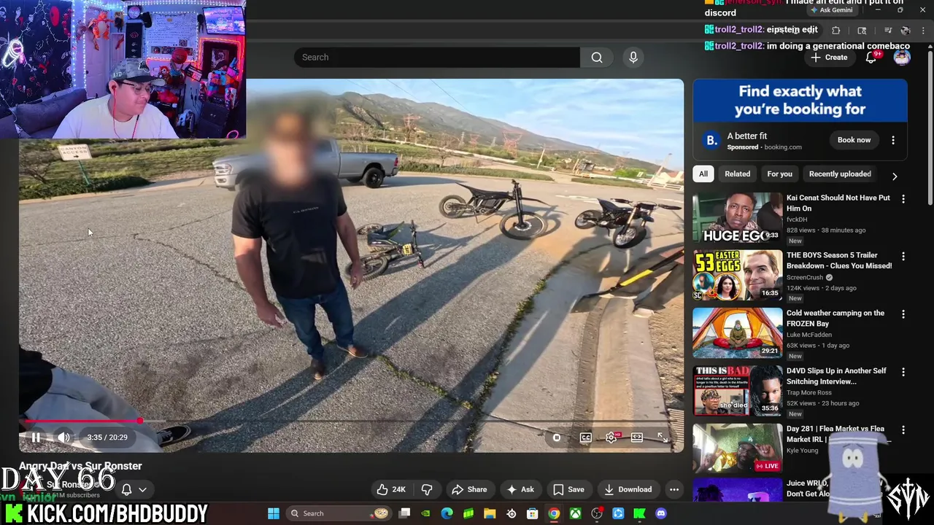Open File Explorer from taskbar
Screen dimensions: 934x525
tap(490, 513)
